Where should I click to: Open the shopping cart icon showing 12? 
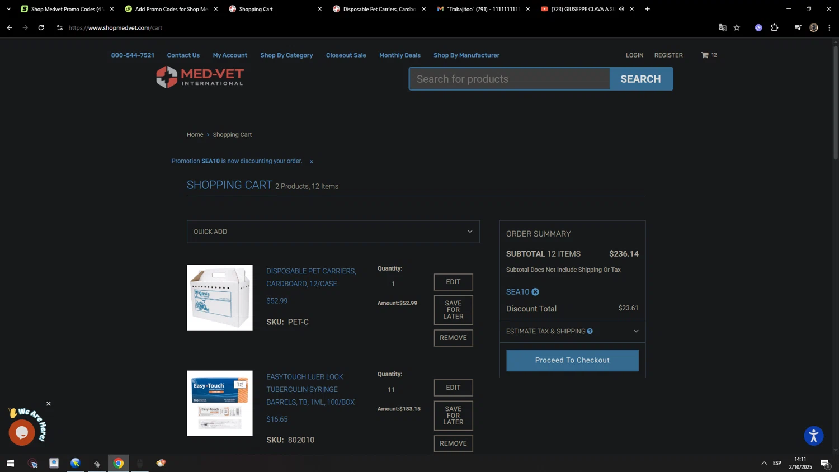click(x=709, y=55)
